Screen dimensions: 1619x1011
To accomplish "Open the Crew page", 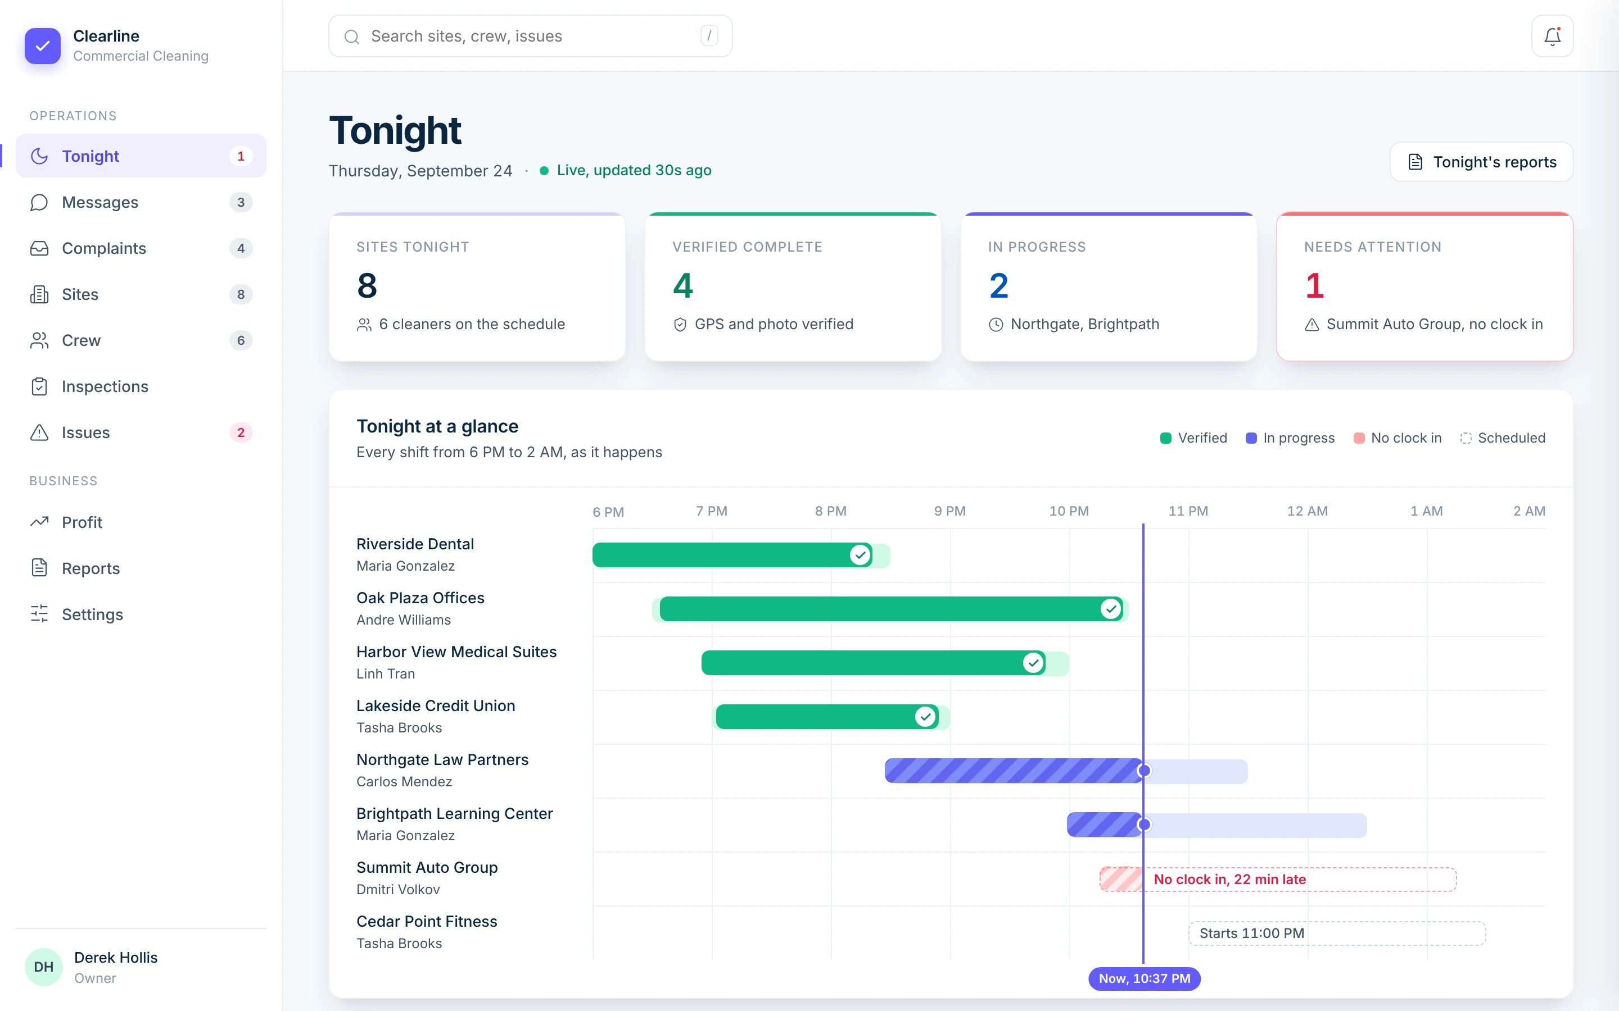I will 141,340.
